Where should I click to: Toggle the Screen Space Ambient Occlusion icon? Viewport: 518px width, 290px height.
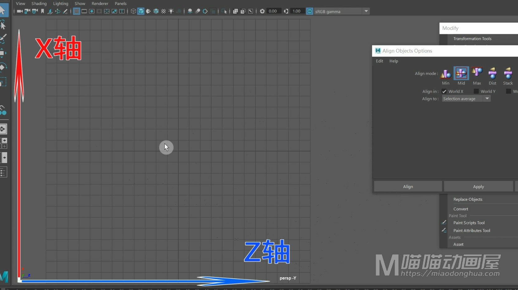coord(190,11)
